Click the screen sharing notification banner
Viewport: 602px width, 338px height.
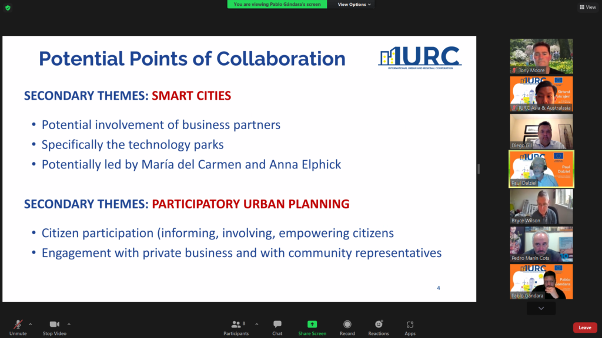click(277, 4)
